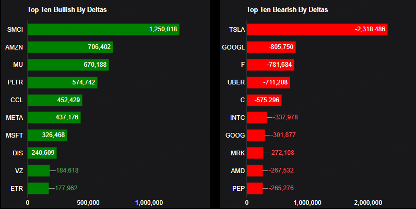Select the UBER red bar
Screen dimensions: 416x209
tap(268, 82)
